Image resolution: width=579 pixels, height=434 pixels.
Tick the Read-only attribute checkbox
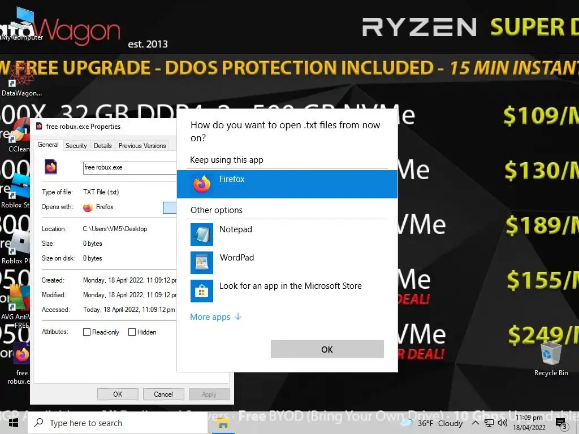click(87, 332)
